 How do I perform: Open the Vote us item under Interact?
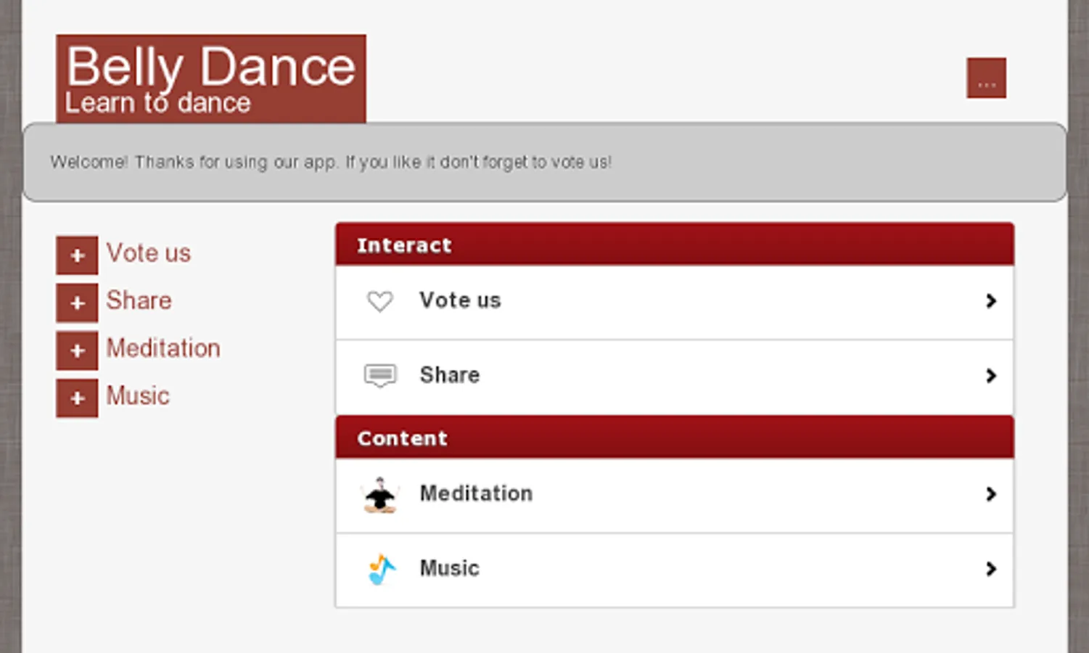[459, 300]
